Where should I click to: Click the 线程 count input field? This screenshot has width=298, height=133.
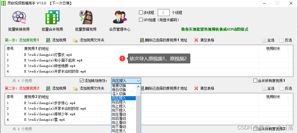164,13
